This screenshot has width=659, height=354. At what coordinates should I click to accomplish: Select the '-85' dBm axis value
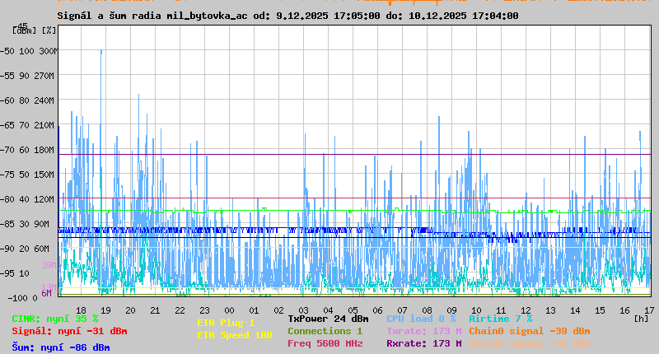(7, 224)
